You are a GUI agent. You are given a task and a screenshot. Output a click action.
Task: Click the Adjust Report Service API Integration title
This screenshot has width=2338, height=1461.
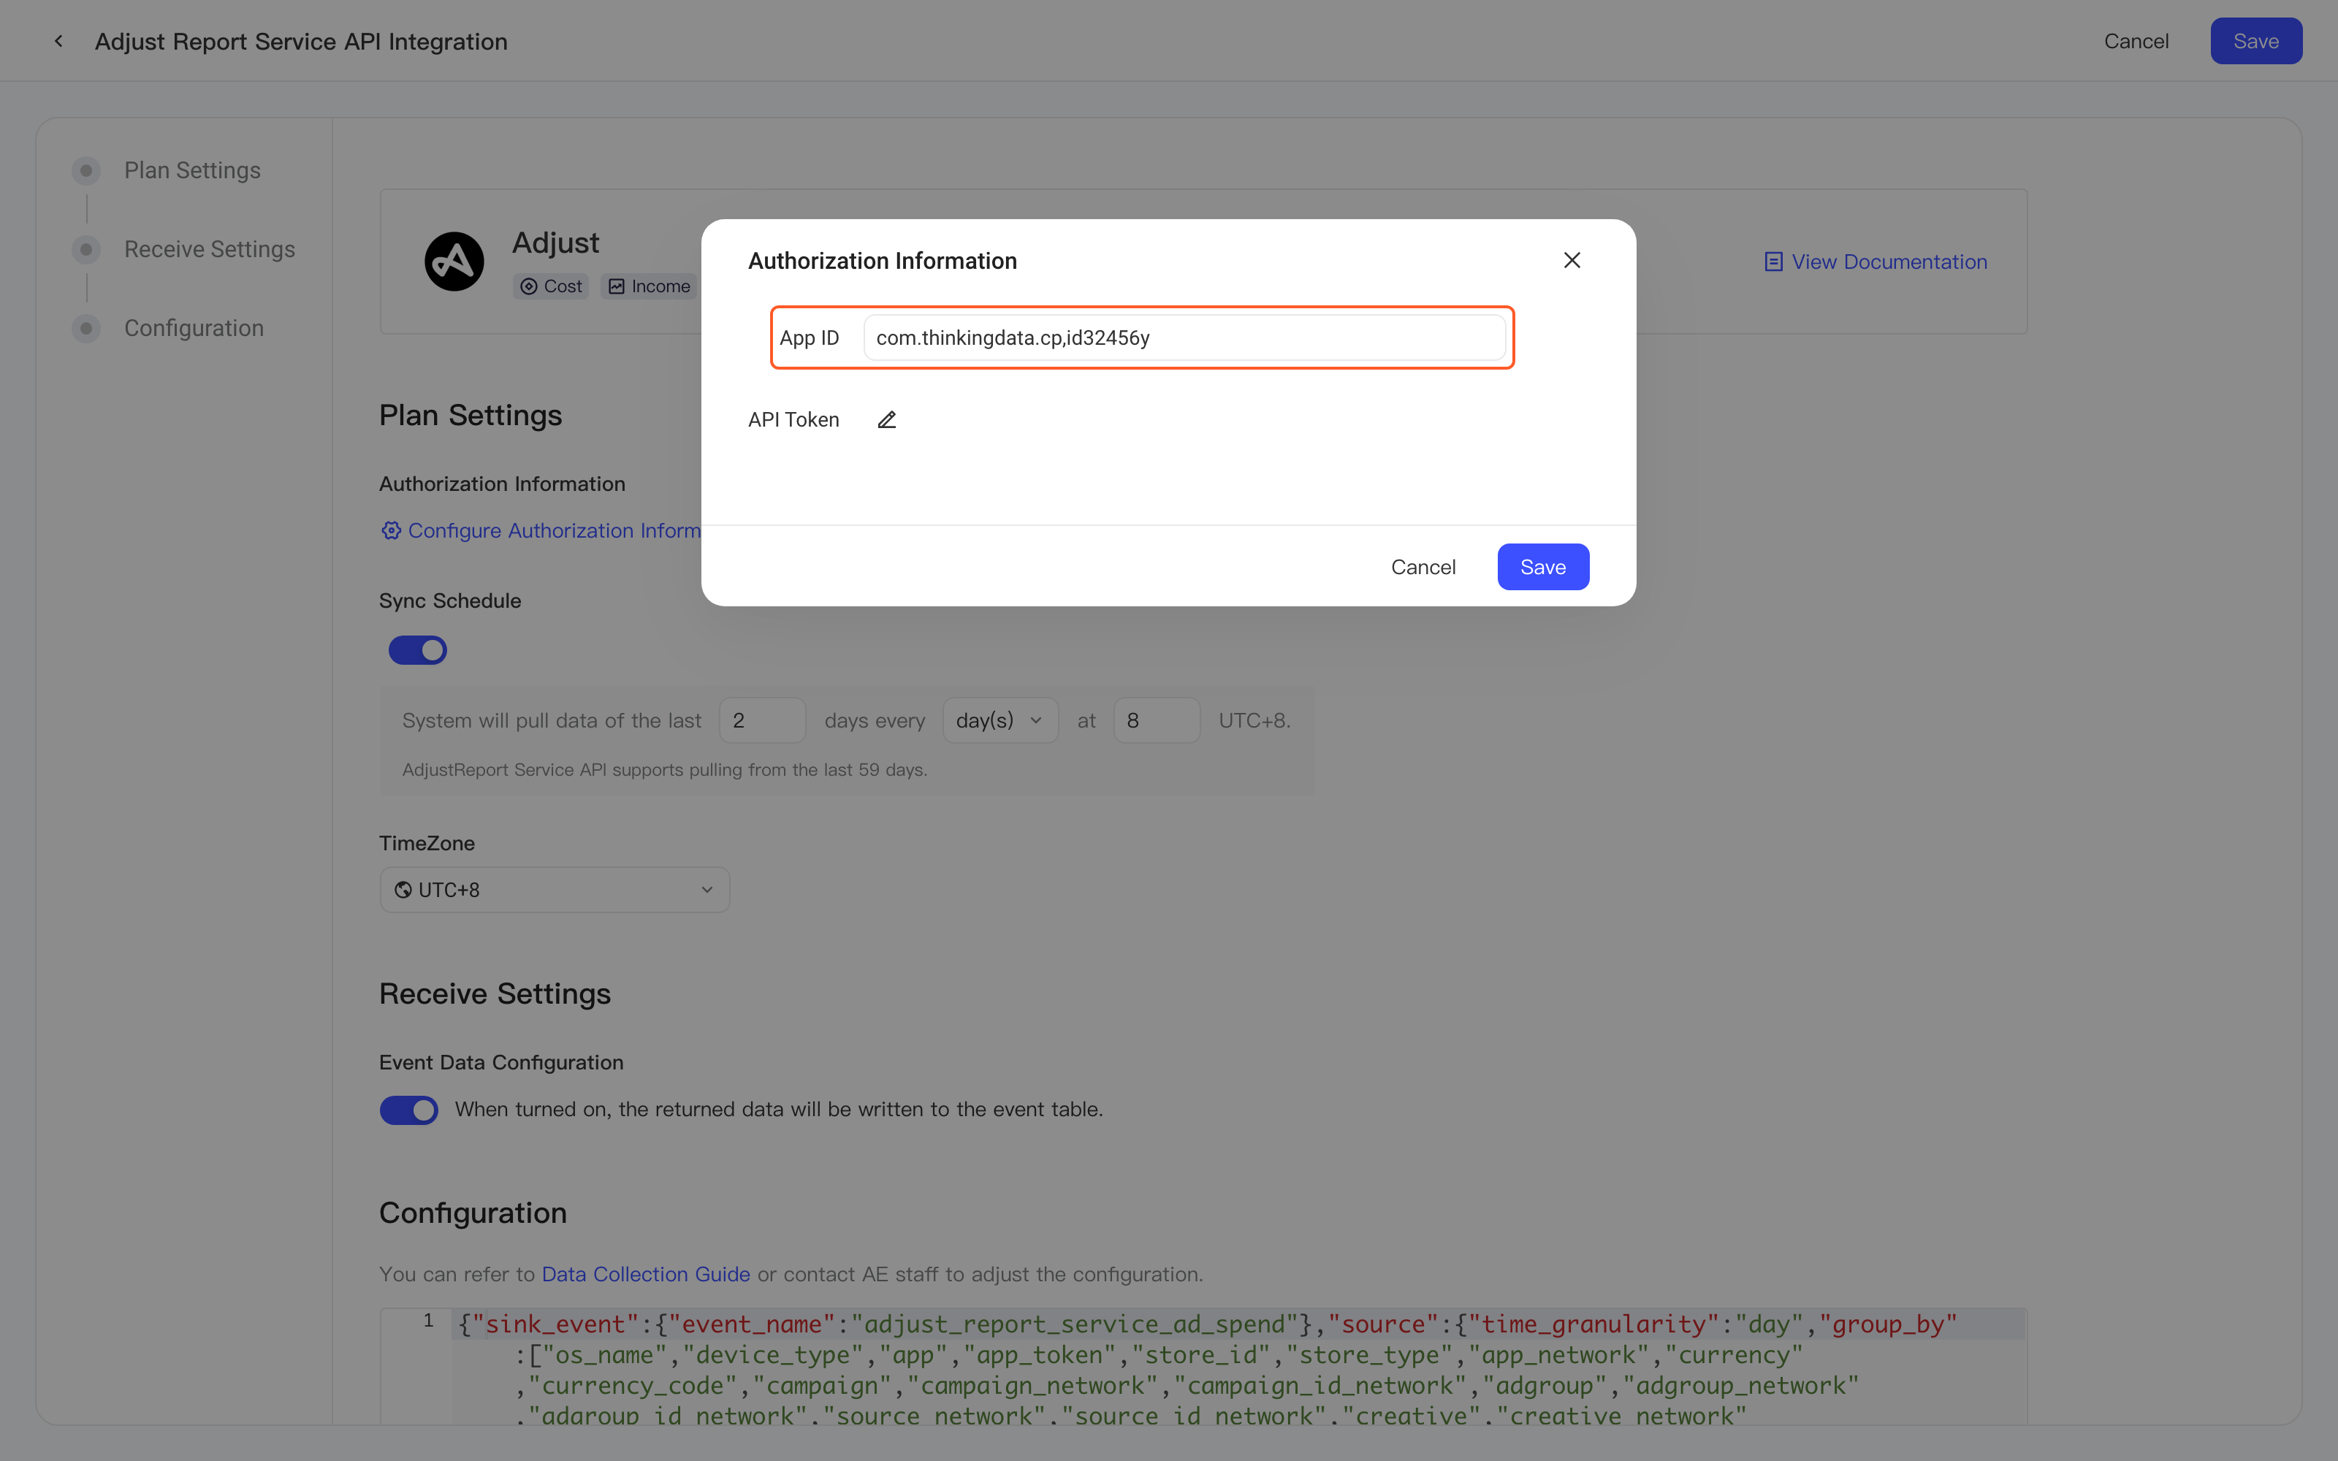click(x=302, y=42)
